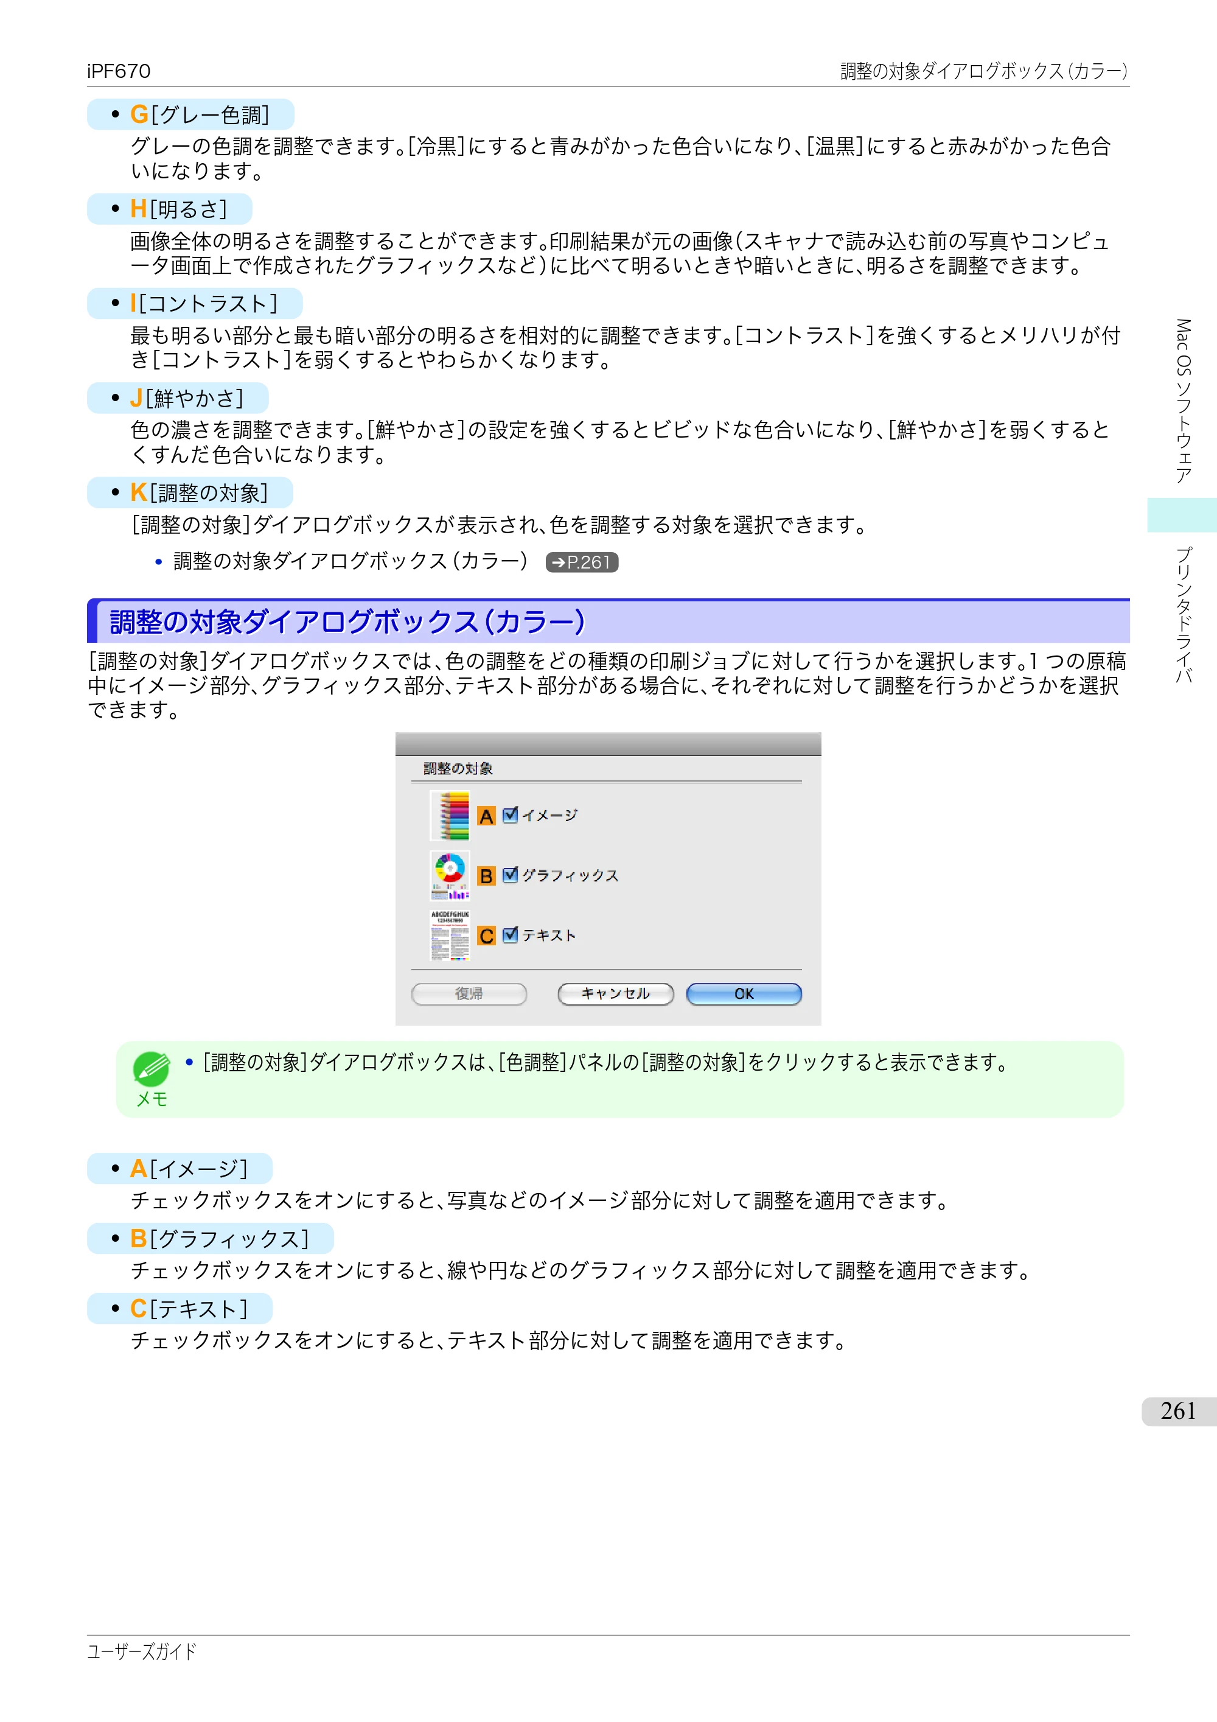Click the 調整の対象ダイアログボックス(カラー) bullet link text
Viewport: 1217px width, 1722px height.
click(x=351, y=561)
